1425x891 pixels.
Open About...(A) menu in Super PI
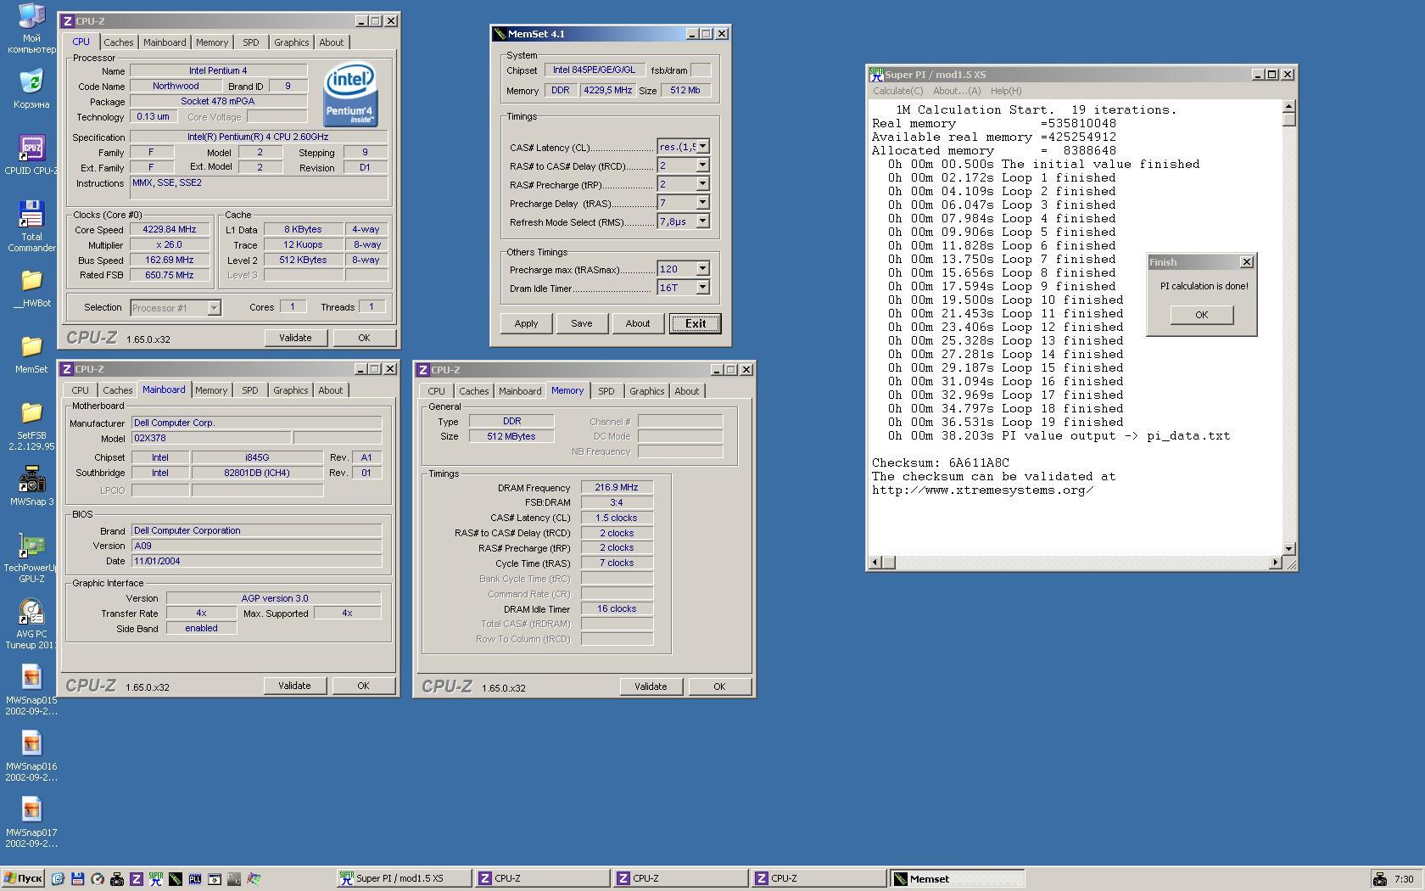pos(957,91)
